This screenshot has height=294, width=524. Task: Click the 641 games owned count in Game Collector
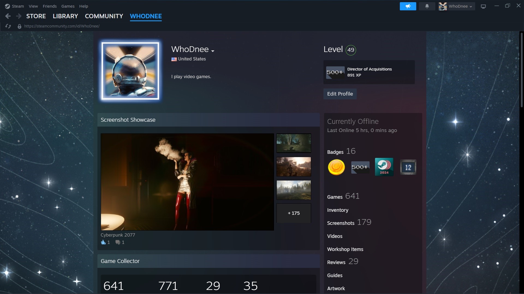click(x=114, y=286)
